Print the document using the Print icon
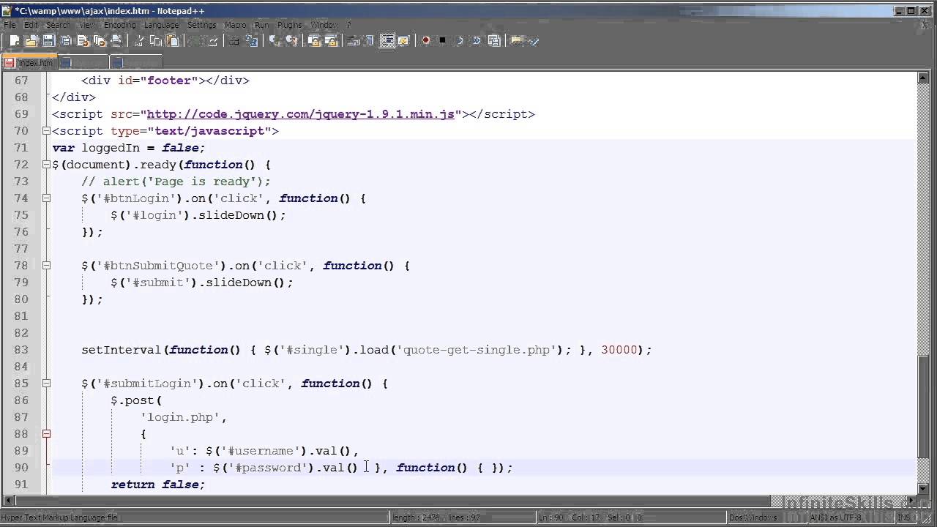Image resolution: width=937 pixels, height=527 pixels. point(116,41)
